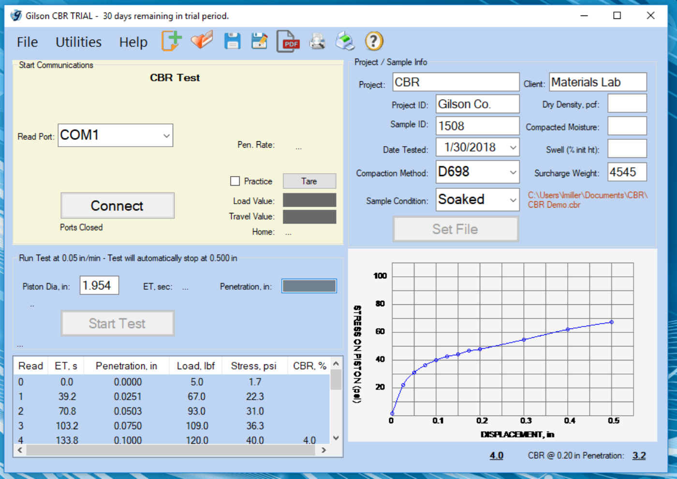This screenshot has height=479, width=677.
Task: Click the stress cell 36.3
Action: (255, 426)
